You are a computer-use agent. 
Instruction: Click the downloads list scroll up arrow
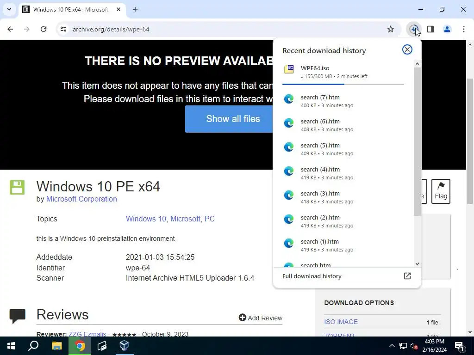tap(417, 64)
